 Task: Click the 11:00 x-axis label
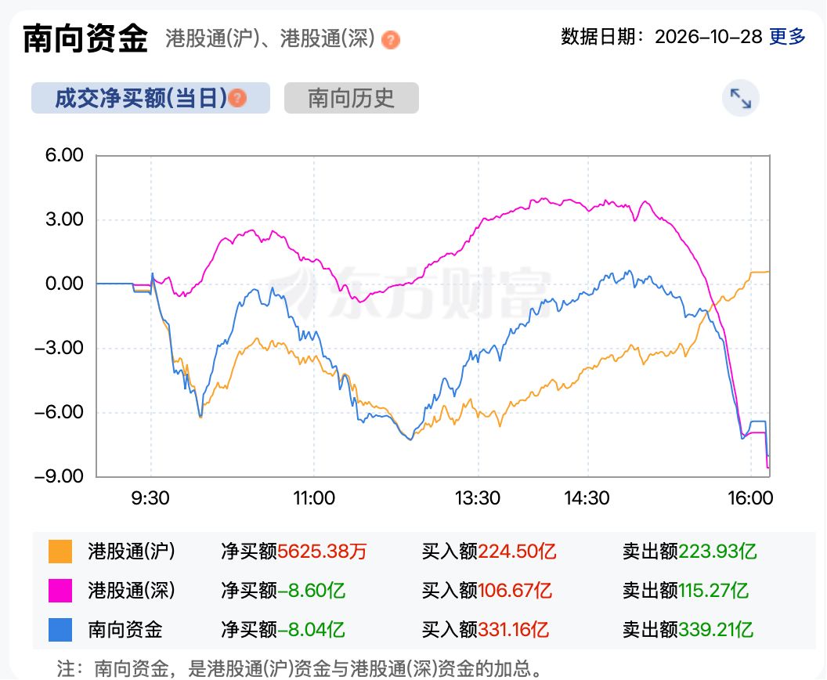click(314, 498)
